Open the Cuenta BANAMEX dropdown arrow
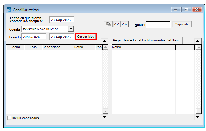Viewport: 206px width, 131px height. [x=71, y=29]
